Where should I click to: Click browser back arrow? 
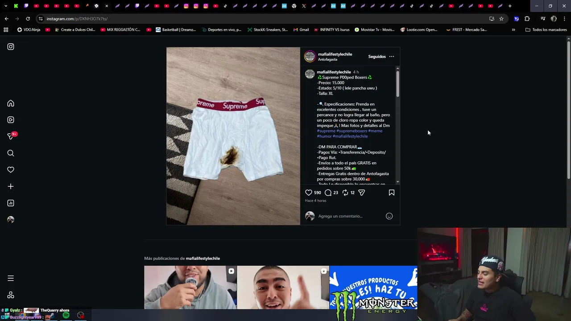[x=6, y=19]
